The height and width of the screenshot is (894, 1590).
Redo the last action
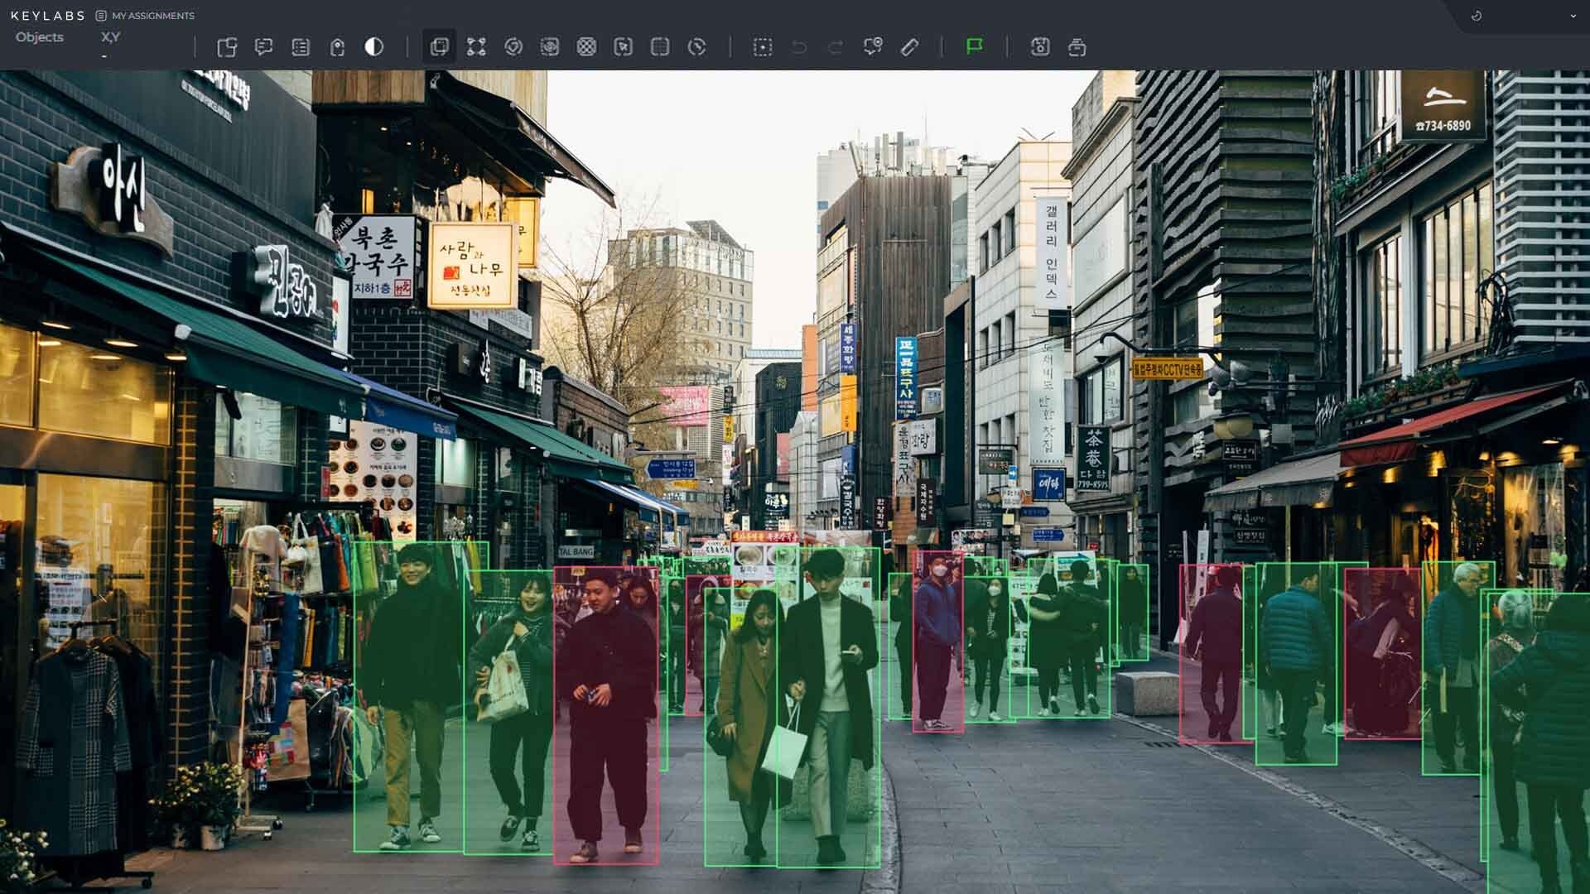(836, 47)
